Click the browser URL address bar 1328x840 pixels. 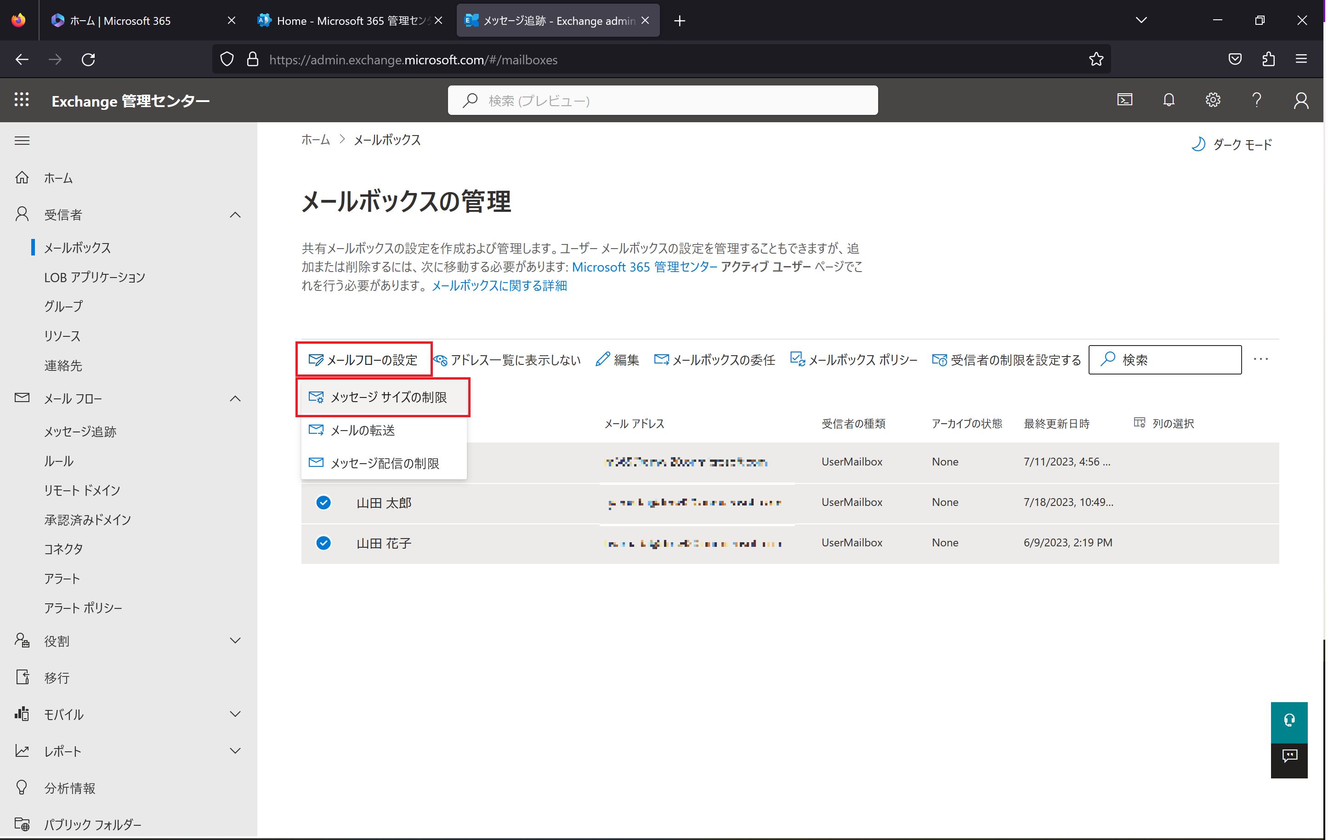click(x=662, y=59)
